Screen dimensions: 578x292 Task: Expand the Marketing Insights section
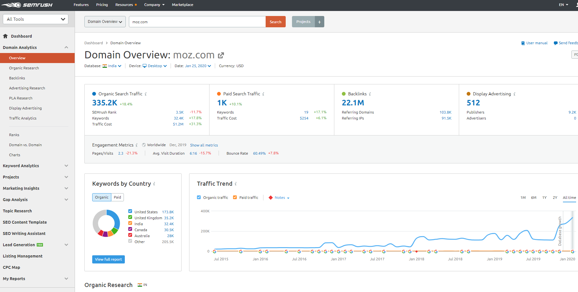click(66, 188)
